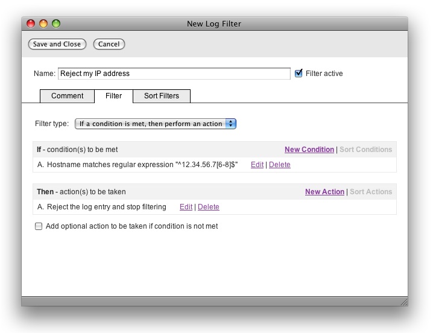Screen dimensions: 433x333
Task: Close the New Log Filter window
Action: point(30,24)
